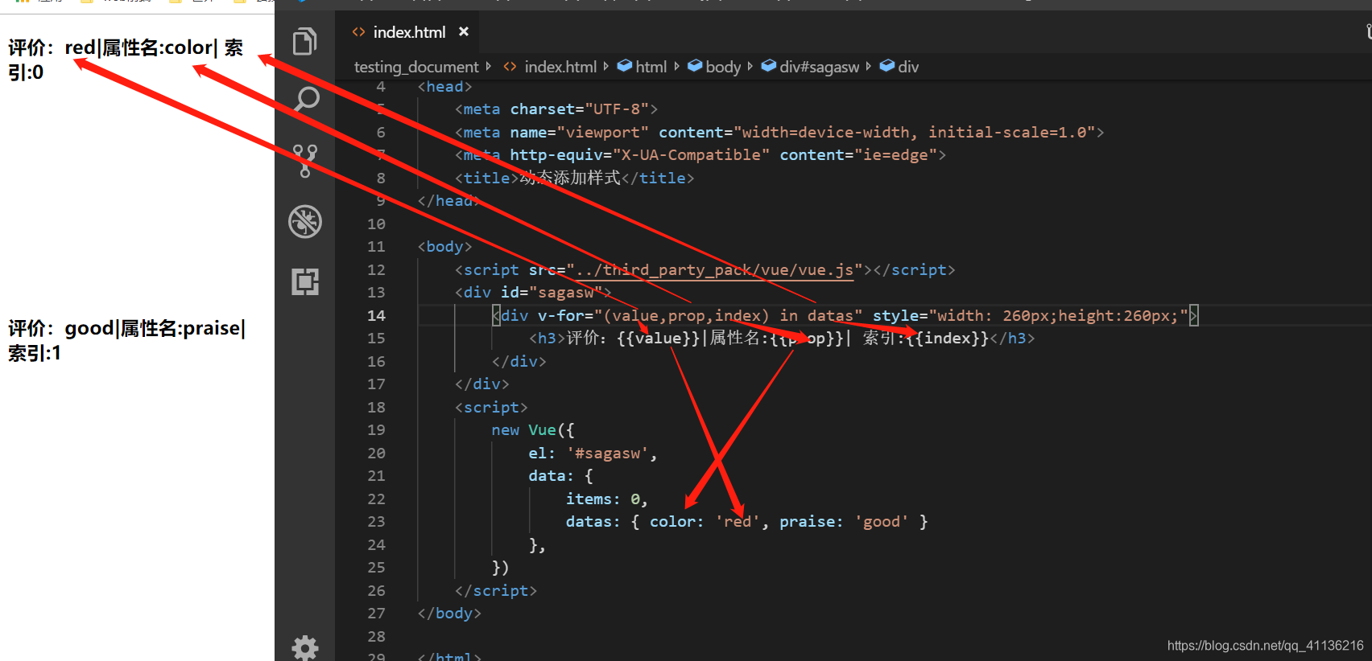Screen dimensions: 1372x661
Task: Click the html file icon on the index.html tab
Action: point(358,32)
